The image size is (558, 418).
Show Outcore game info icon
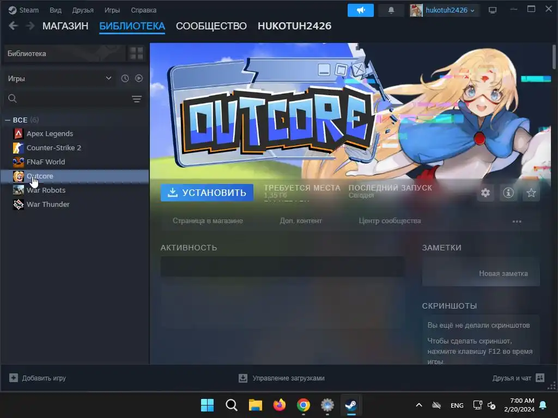(508, 193)
